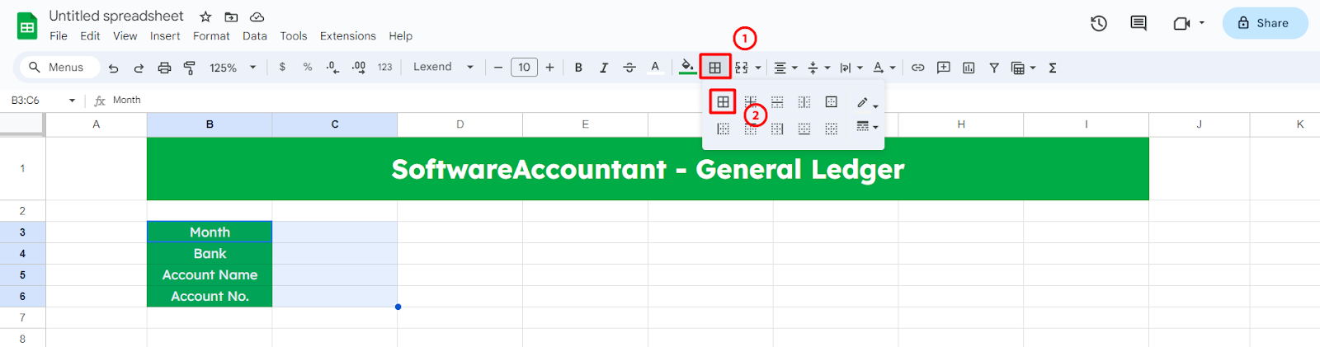Open the Data menu
Viewport: 1320px width, 347px height.
255,36
